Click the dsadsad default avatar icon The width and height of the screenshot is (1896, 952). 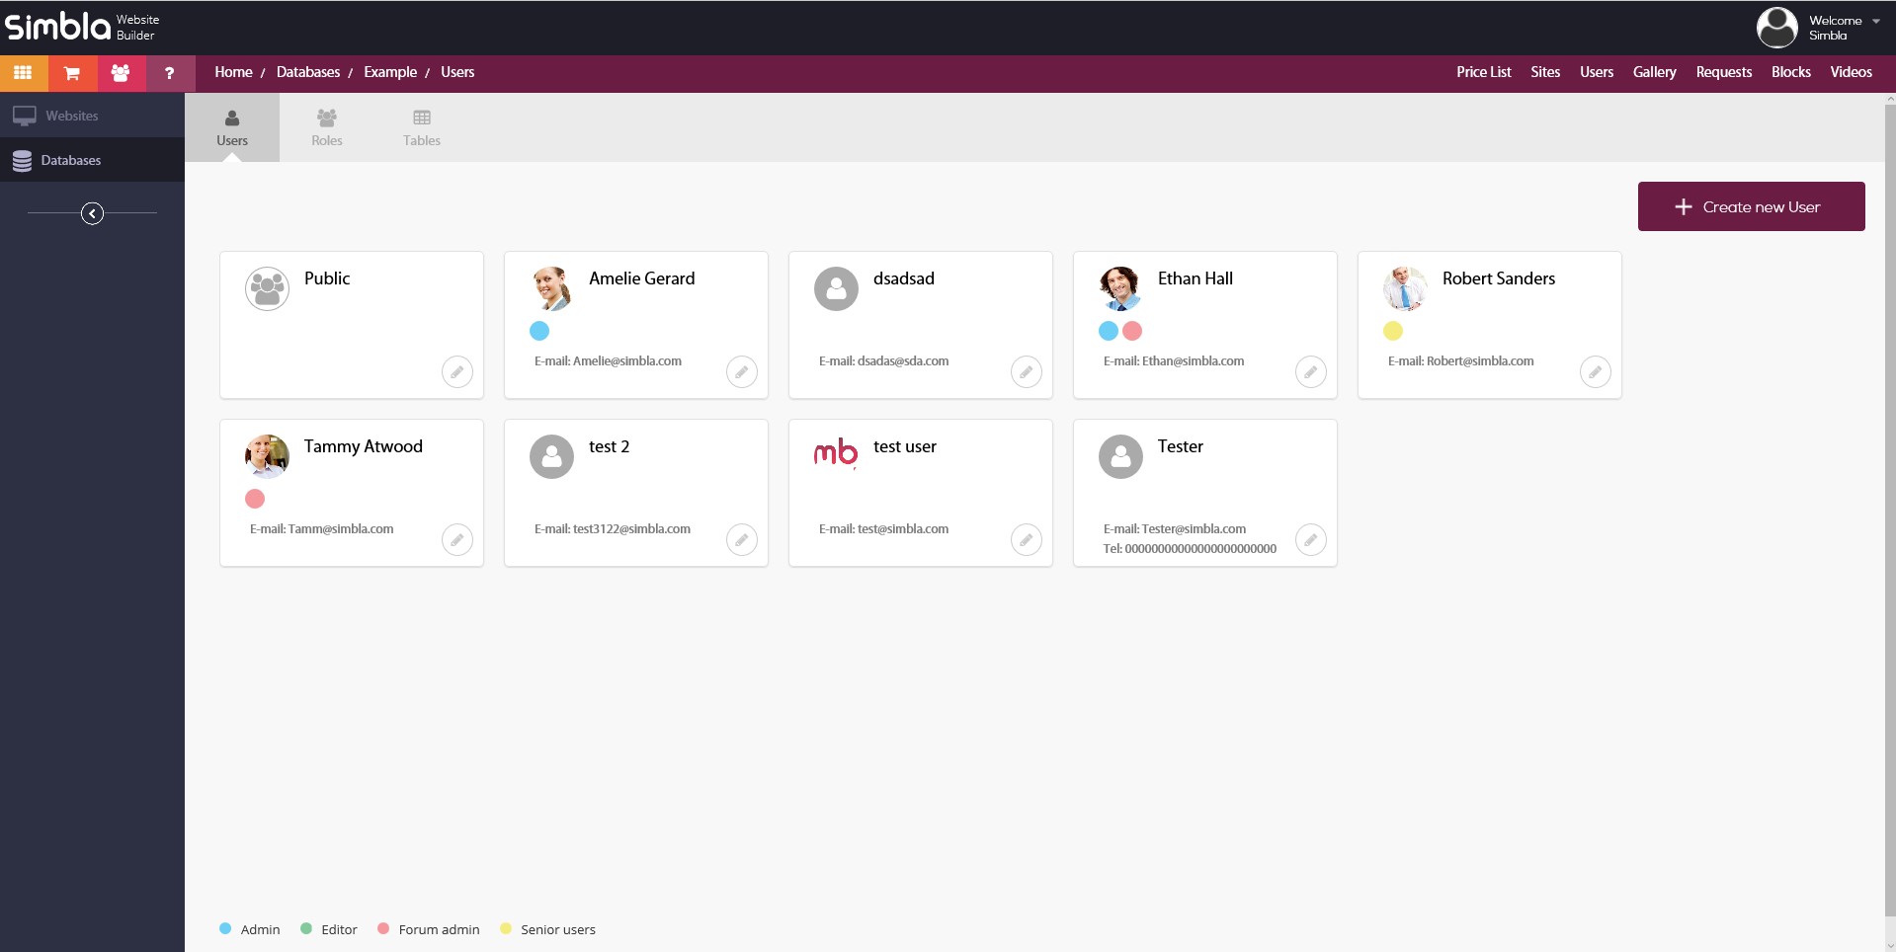(x=836, y=288)
